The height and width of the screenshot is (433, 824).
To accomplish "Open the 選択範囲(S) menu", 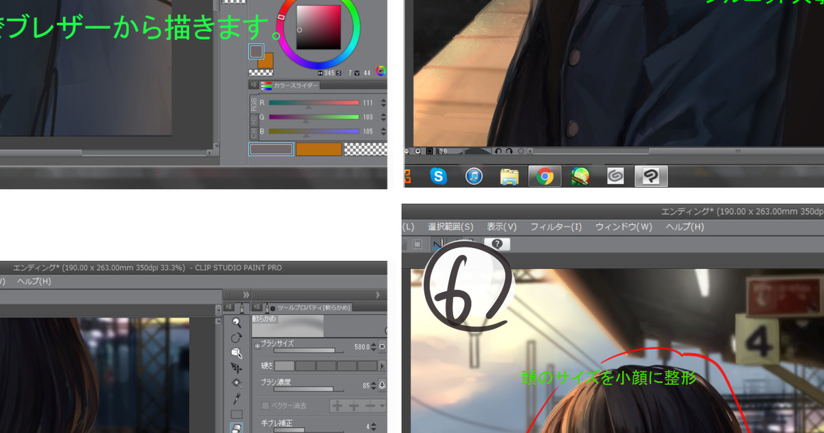I will (450, 227).
